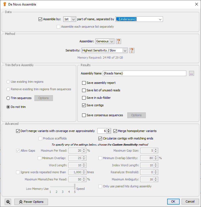The width and height of the screenshot is (201, 207).
Task: Click the Cancel button
Action: pyautogui.click(x=190, y=201)
